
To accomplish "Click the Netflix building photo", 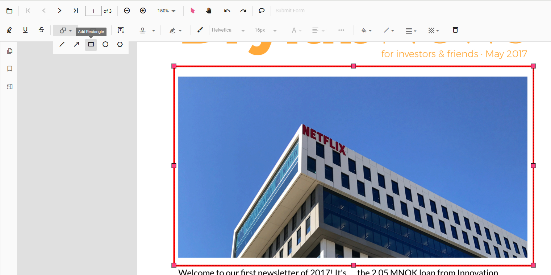I will (x=352, y=167).
